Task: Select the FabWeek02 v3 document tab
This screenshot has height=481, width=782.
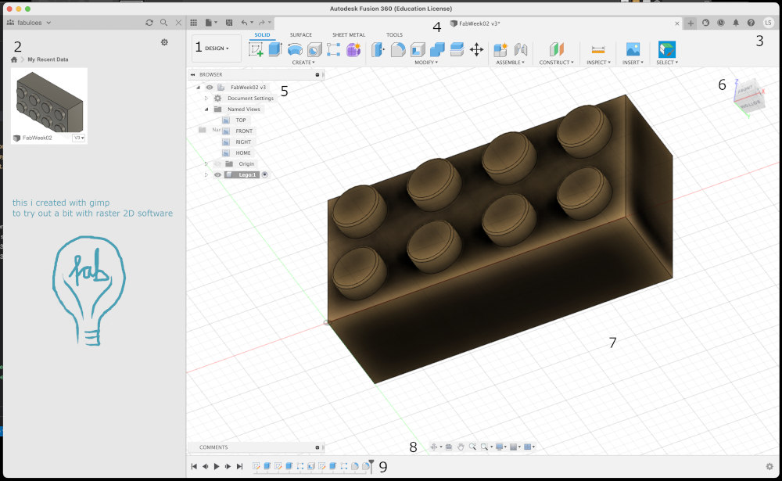Action: (x=475, y=23)
